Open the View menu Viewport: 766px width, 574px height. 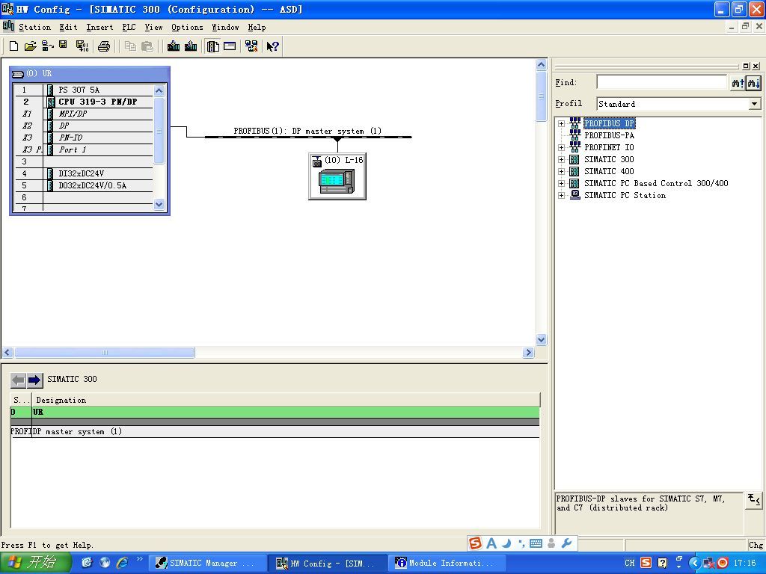click(x=153, y=28)
